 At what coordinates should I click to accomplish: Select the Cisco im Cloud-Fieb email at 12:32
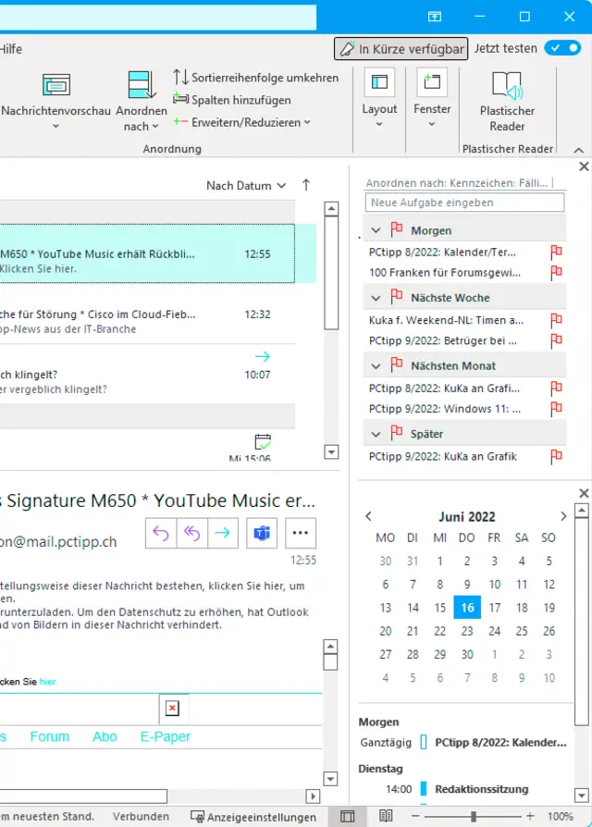[x=147, y=315]
